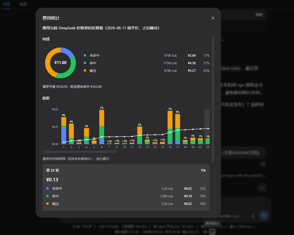Click the dialog's vertical scrollbar
Viewport: 294px width, 235px height.
(x=213, y=99)
